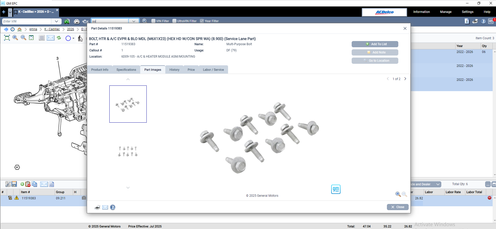Go back with the blue arrow icon
Screen dimensions: 496x229
6,29
